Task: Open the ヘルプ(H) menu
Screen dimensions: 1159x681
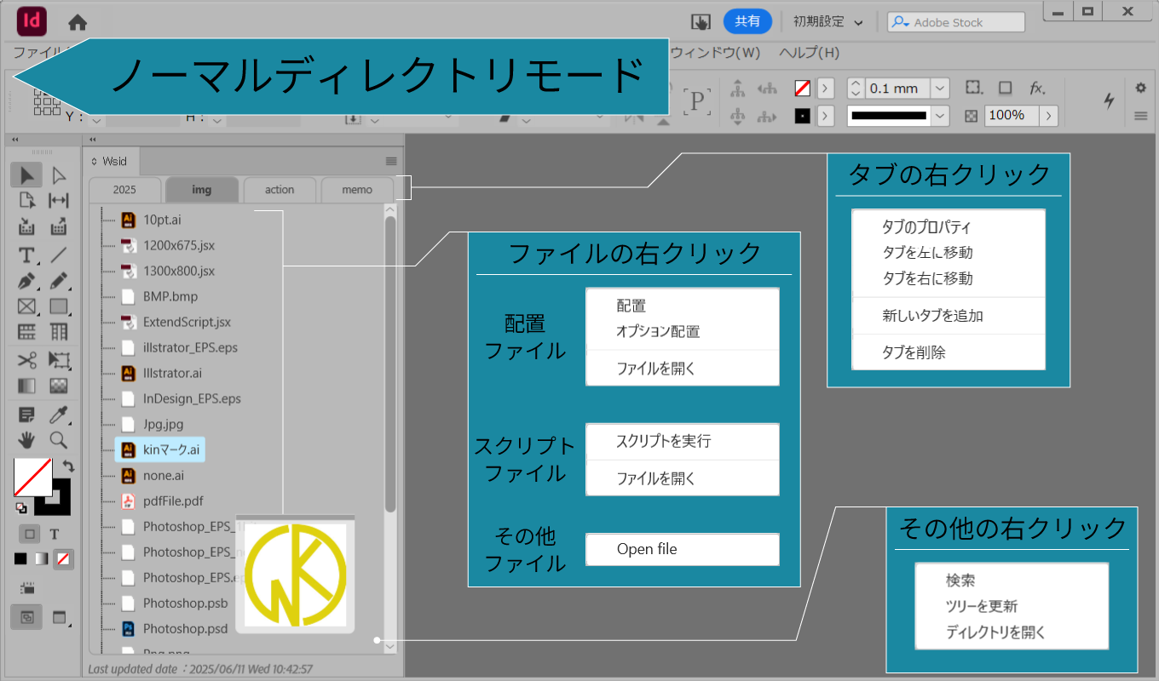Action: [x=809, y=52]
